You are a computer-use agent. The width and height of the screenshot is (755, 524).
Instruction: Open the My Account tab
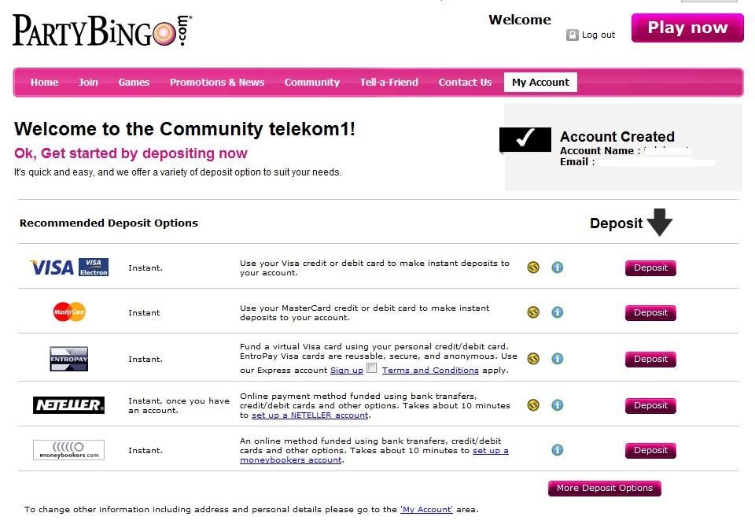tap(540, 82)
